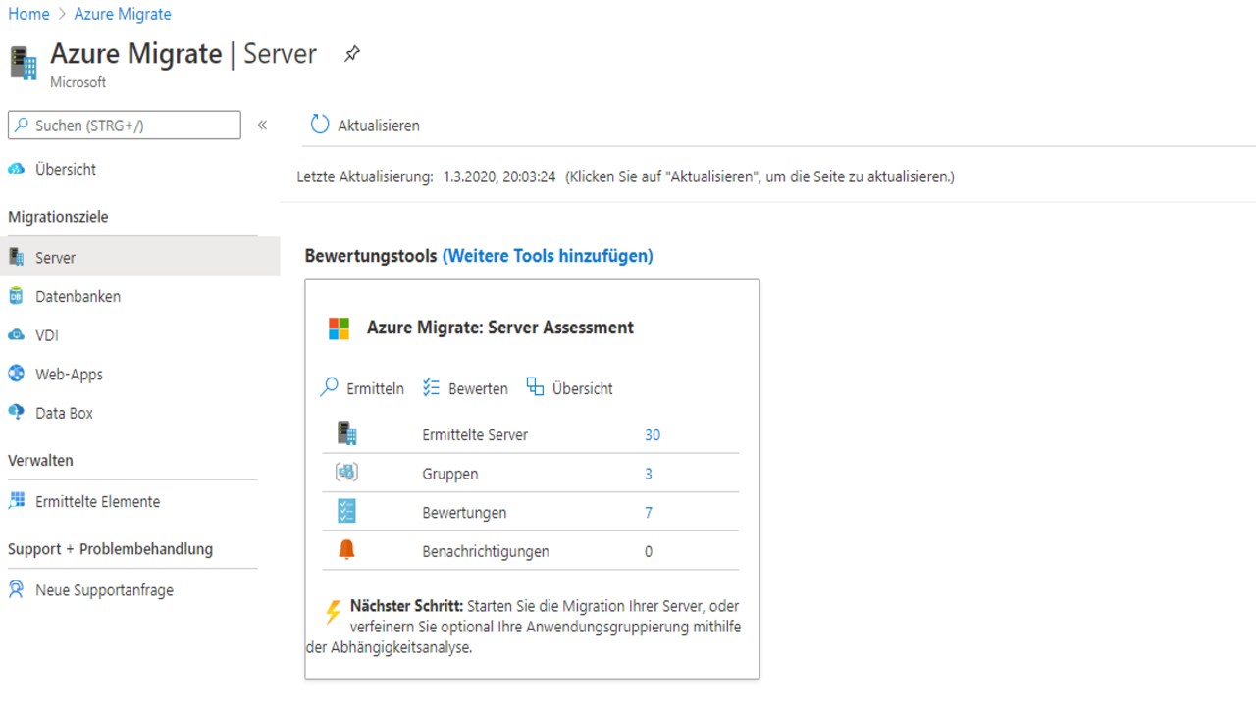The image size is (1256, 706).
Task: Click the VDI cloud icon
Action: coord(16,335)
